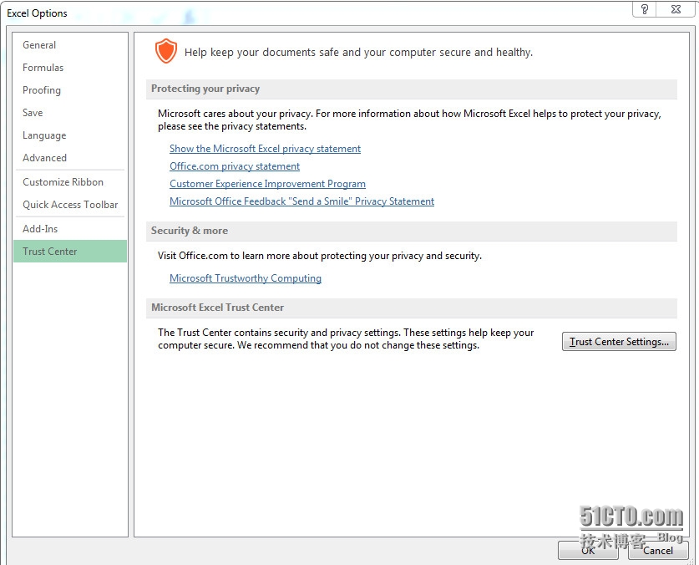
Task: Click the orange security shield icon
Action: click(166, 51)
